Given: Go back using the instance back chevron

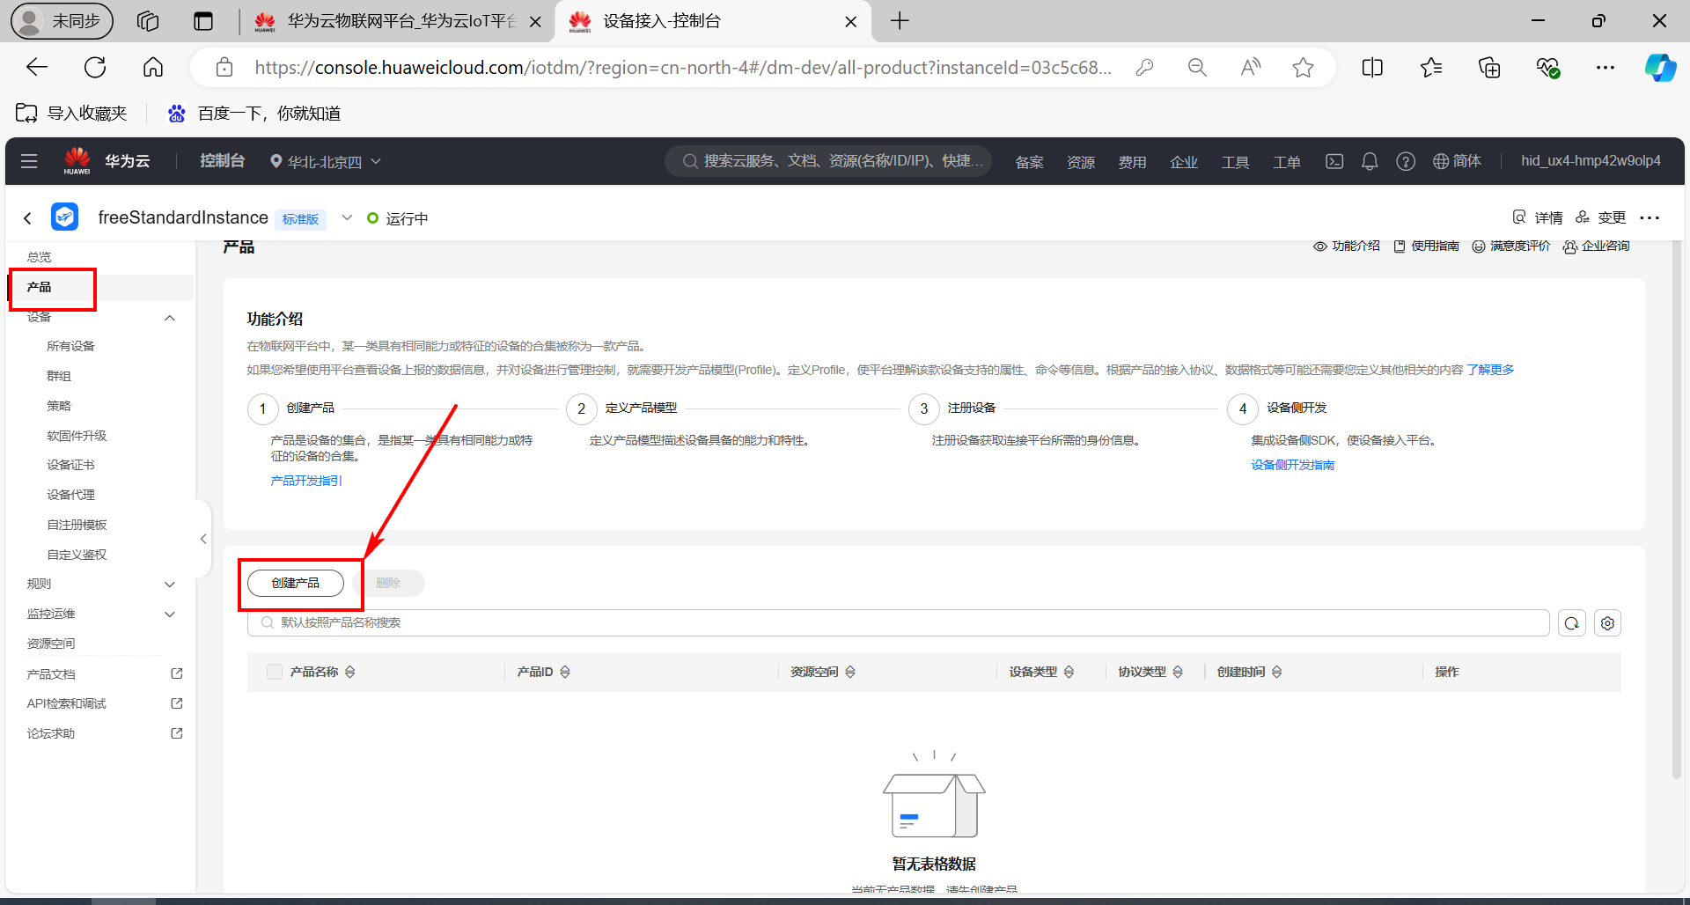Looking at the screenshot, I should (x=27, y=217).
